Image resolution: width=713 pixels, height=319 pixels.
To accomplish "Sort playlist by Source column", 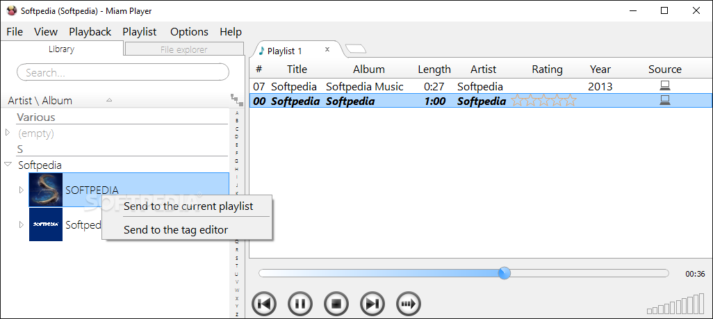I will (665, 69).
